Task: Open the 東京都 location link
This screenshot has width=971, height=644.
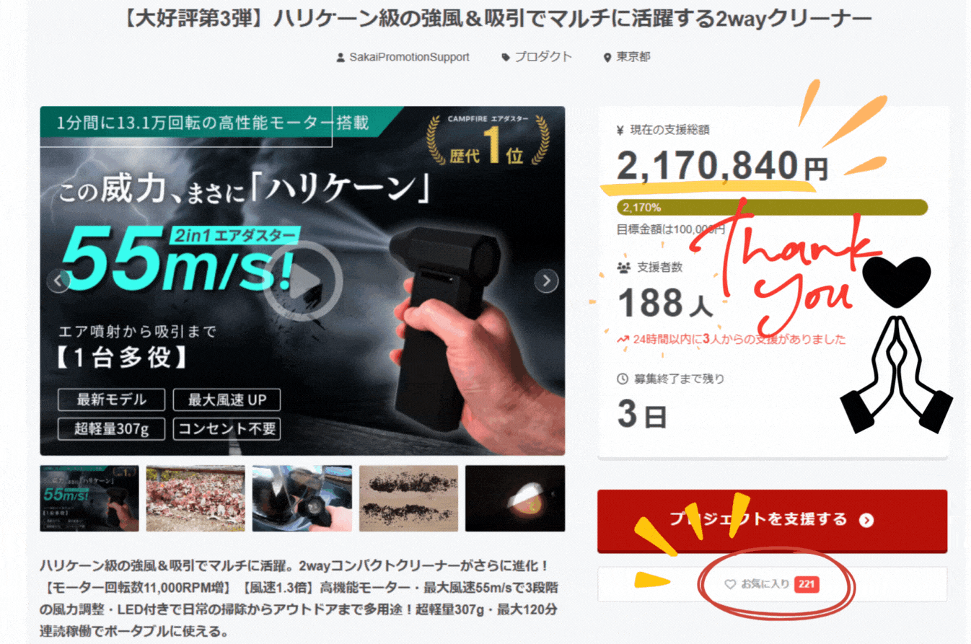Action: pos(633,57)
